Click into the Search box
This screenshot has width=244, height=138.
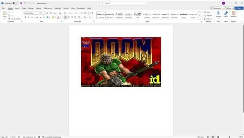pos(123,3)
